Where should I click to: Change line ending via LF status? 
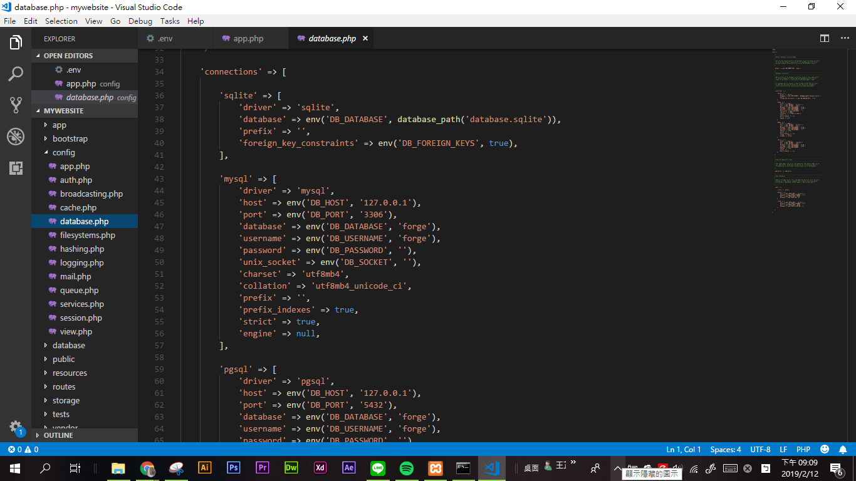click(x=783, y=449)
